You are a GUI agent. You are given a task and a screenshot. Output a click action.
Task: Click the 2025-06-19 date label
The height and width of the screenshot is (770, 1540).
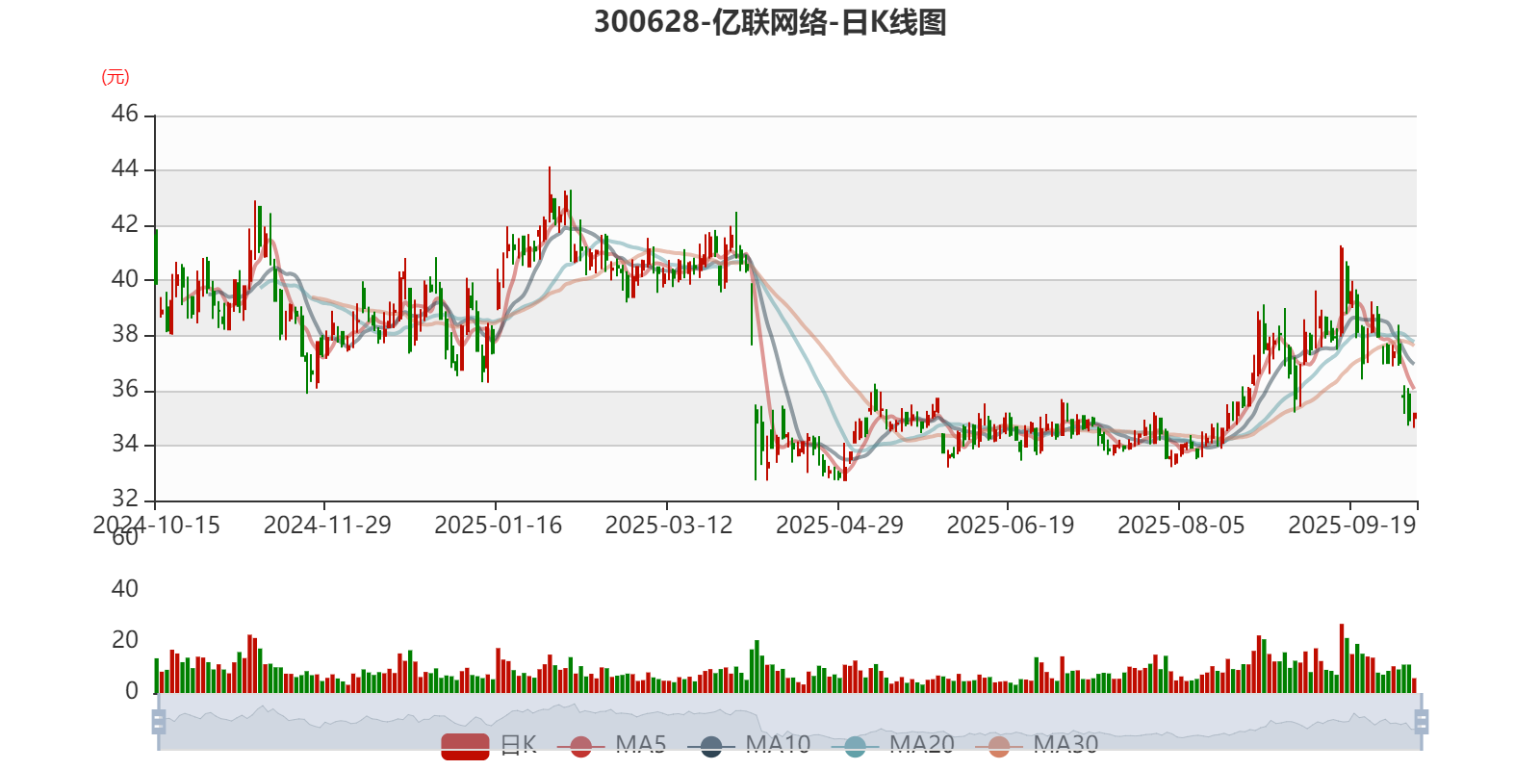(1011, 526)
